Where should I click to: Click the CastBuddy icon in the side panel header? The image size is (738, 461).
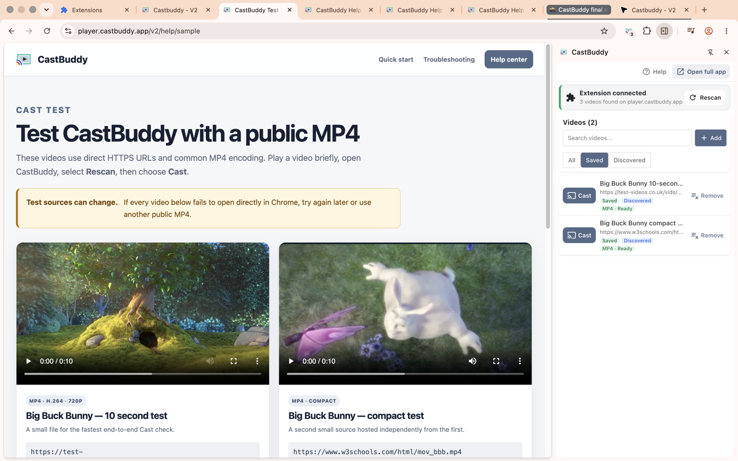coord(564,52)
